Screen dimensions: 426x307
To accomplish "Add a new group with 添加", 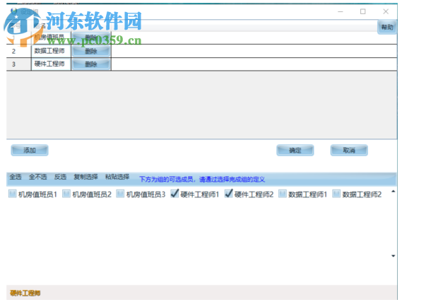I will [30, 150].
